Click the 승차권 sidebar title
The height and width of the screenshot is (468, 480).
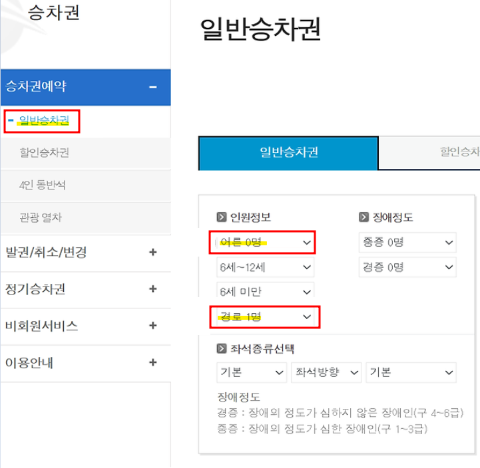[54, 13]
